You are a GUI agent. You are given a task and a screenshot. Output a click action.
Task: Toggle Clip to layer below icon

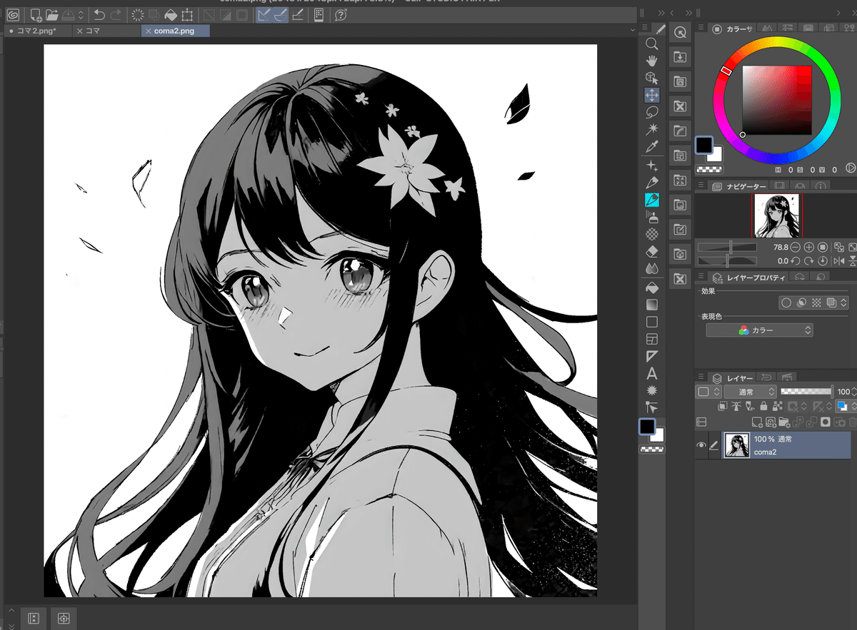723,407
